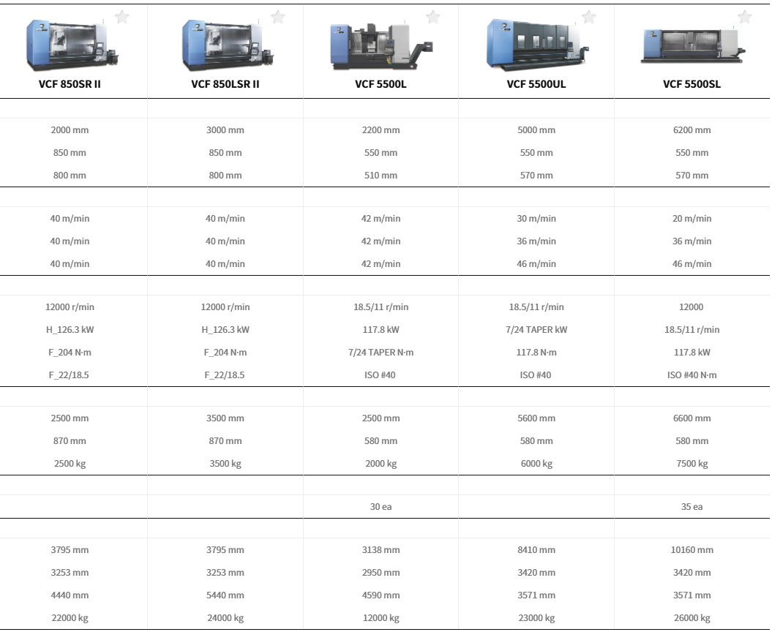Image resolution: width=772 pixels, height=632 pixels.
Task: Select the 30 ea tool capacity cell
Action: click(381, 506)
